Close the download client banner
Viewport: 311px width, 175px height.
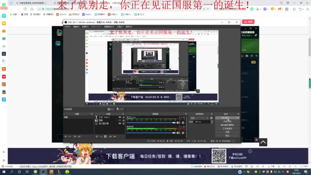coord(250,151)
